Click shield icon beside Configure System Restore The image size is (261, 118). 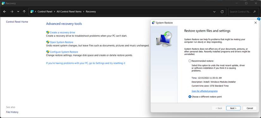48,52
